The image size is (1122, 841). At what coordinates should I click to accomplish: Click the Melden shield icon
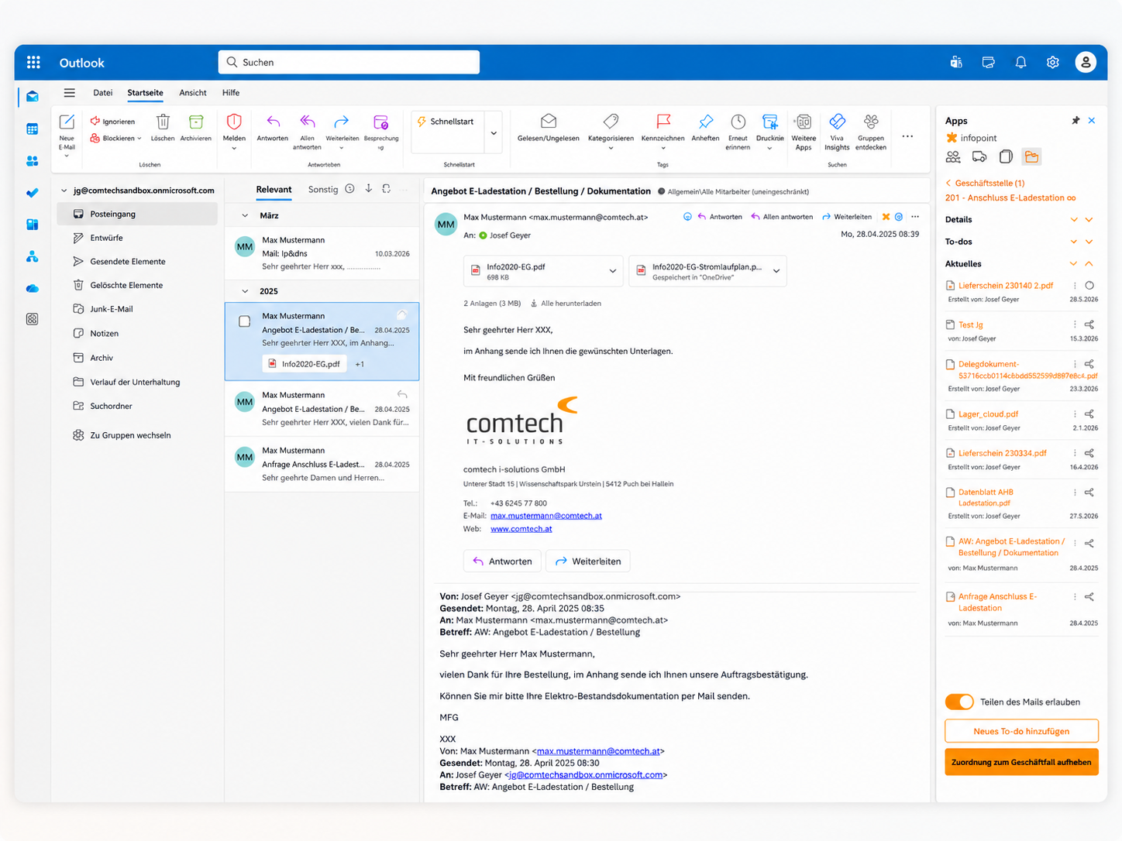click(x=234, y=122)
